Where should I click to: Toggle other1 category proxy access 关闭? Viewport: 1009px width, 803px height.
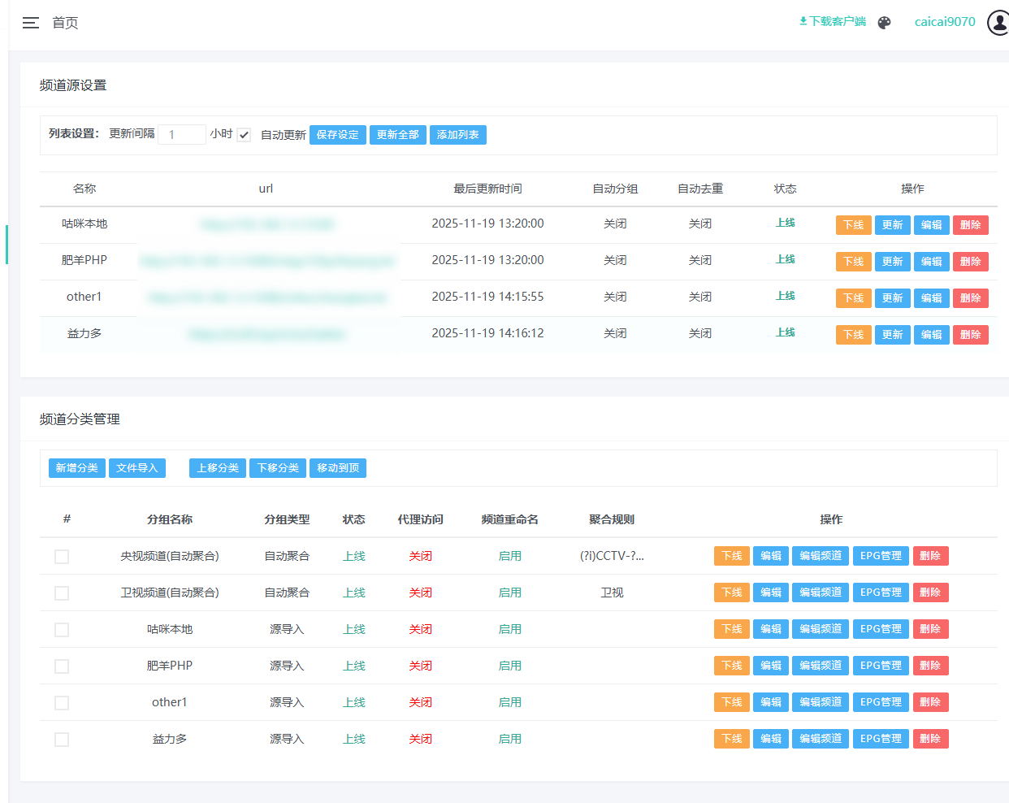(x=421, y=702)
